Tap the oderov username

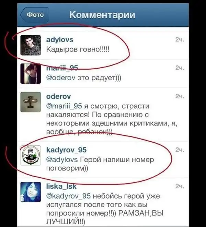(x=58, y=96)
